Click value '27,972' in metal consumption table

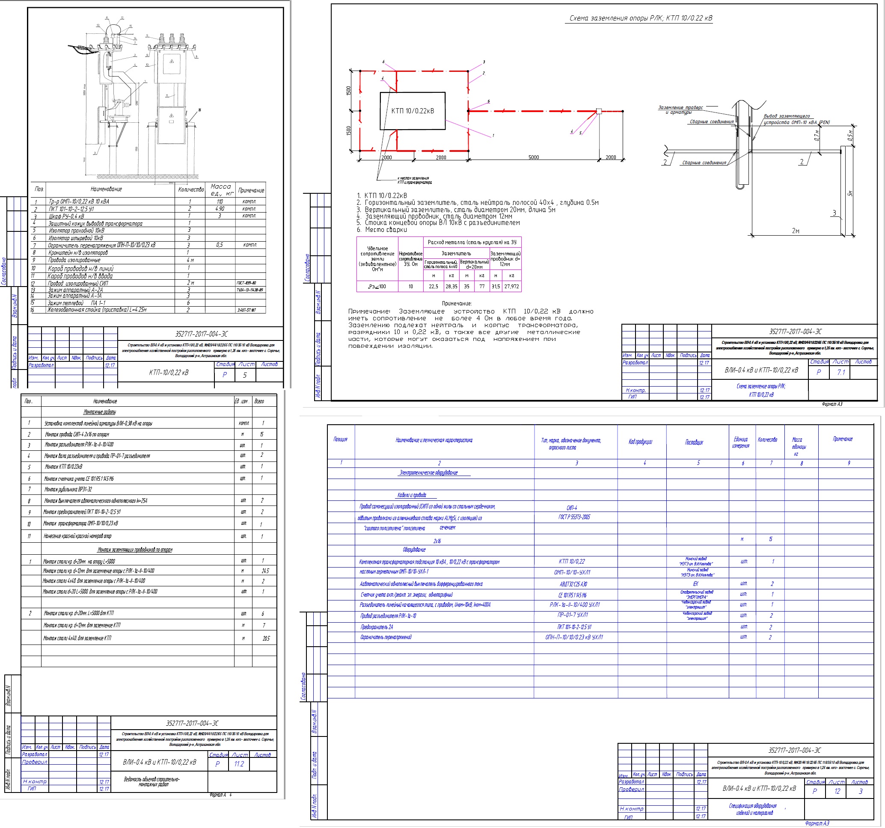(x=511, y=287)
